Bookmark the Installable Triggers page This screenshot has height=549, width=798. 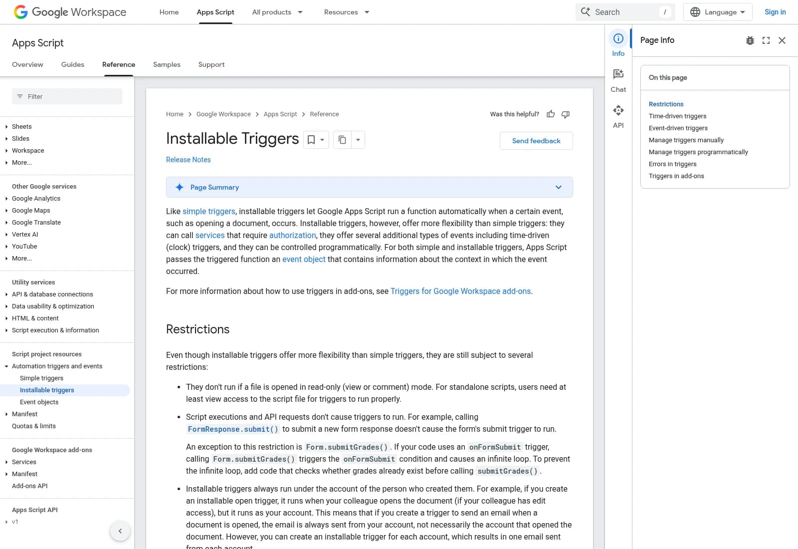point(311,140)
